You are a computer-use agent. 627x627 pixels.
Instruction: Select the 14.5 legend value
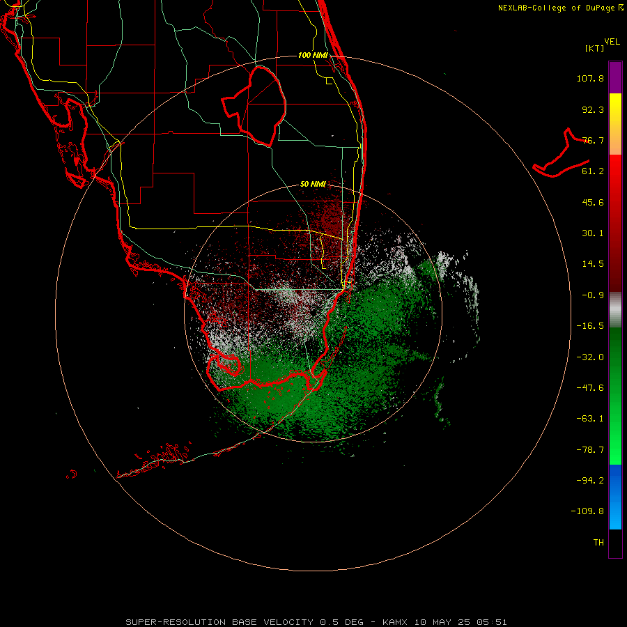pos(593,264)
